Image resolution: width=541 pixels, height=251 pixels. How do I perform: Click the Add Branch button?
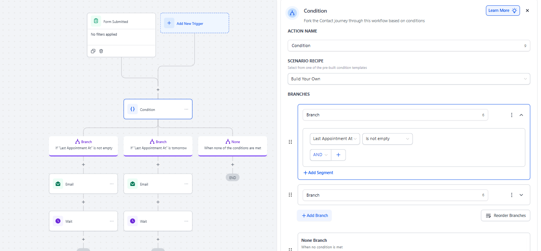314,215
